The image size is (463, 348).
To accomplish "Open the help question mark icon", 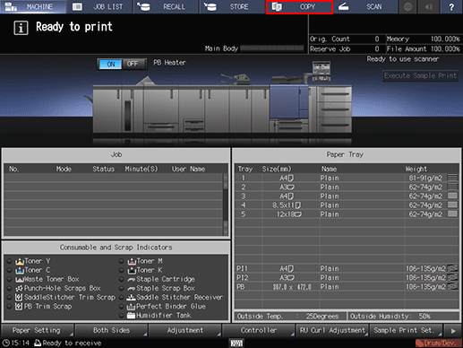I will click(451, 6).
